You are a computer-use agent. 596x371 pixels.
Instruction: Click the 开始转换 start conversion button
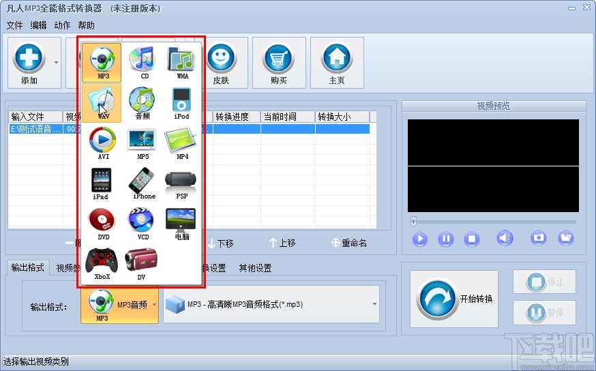point(454,299)
